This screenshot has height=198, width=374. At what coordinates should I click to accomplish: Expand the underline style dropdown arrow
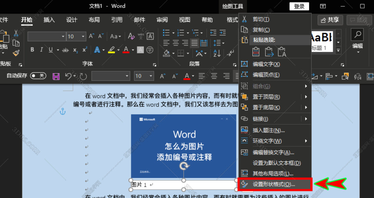(x=58, y=50)
